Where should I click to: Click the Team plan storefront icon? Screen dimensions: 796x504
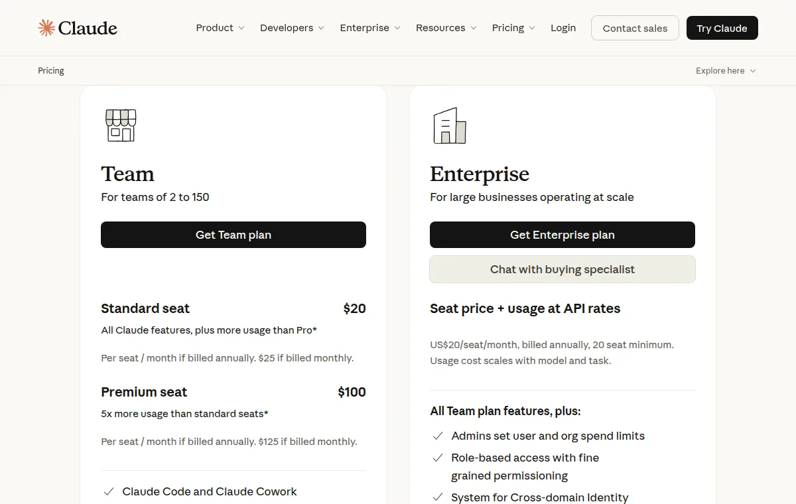[121, 125]
